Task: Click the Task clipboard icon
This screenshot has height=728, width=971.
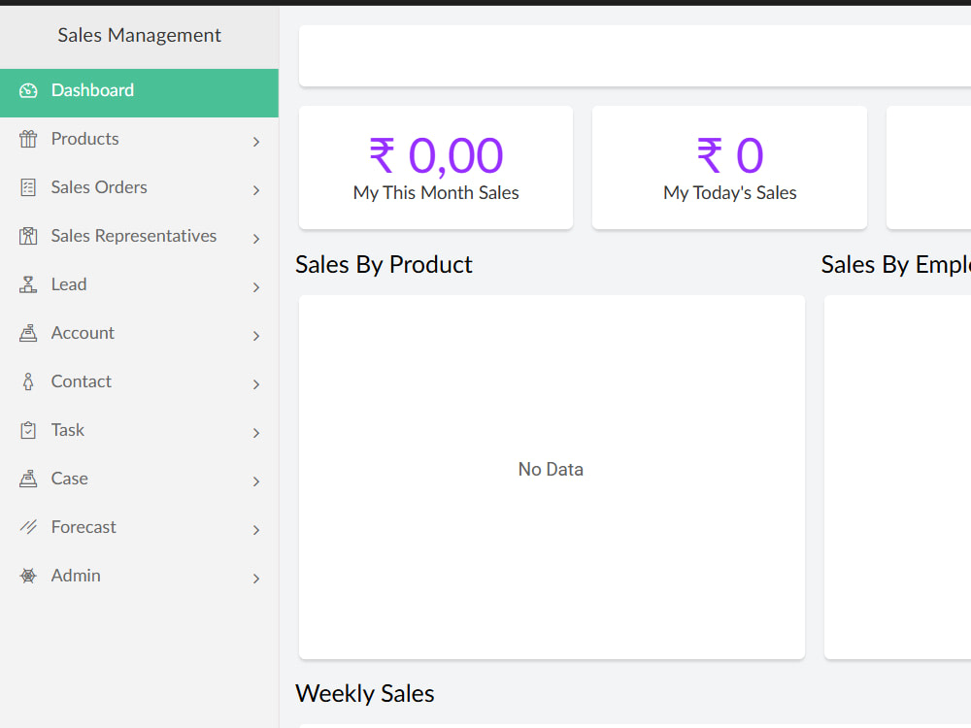Action: coord(28,430)
